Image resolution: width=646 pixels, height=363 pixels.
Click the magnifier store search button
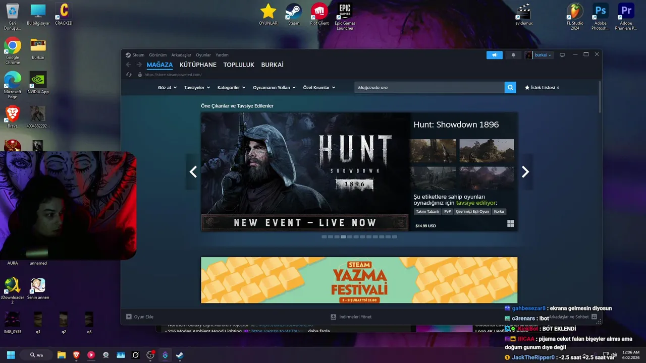(511, 87)
